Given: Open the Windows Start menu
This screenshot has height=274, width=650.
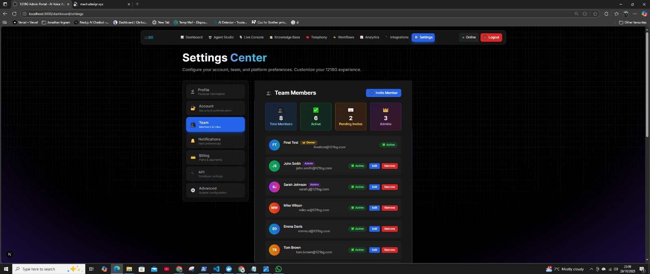Looking at the screenshot, I should click(x=6, y=269).
